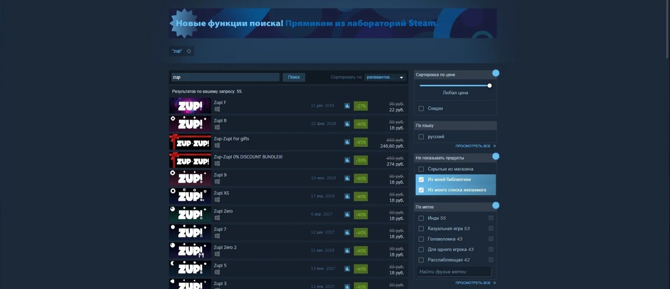The width and height of the screenshot is (670, 289).
Task: Click the 274 руб. price text
Action: pos(395,164)
